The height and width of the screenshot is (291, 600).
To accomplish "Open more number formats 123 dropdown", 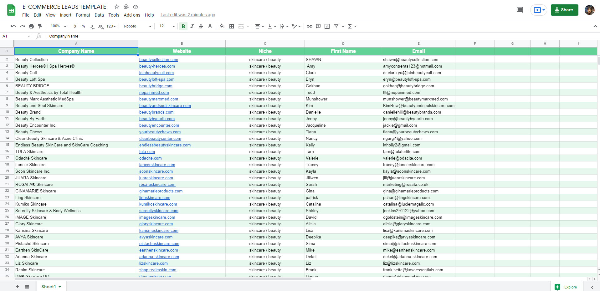I will pos(111,26).
